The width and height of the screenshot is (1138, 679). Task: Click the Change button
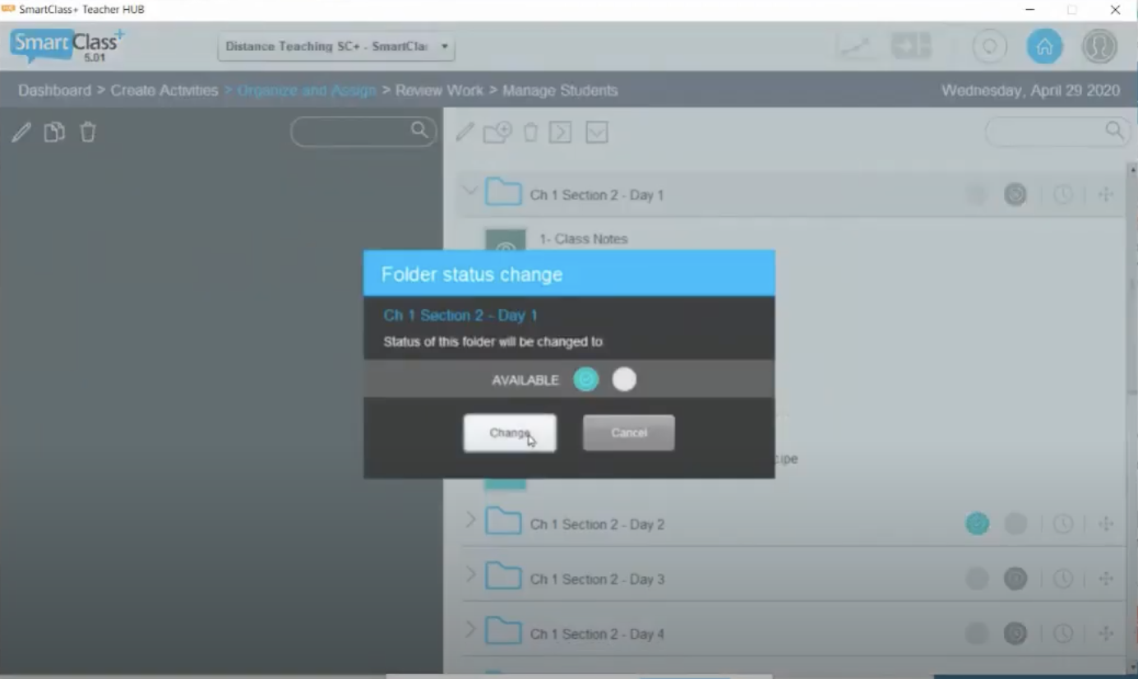coord(510,433)
